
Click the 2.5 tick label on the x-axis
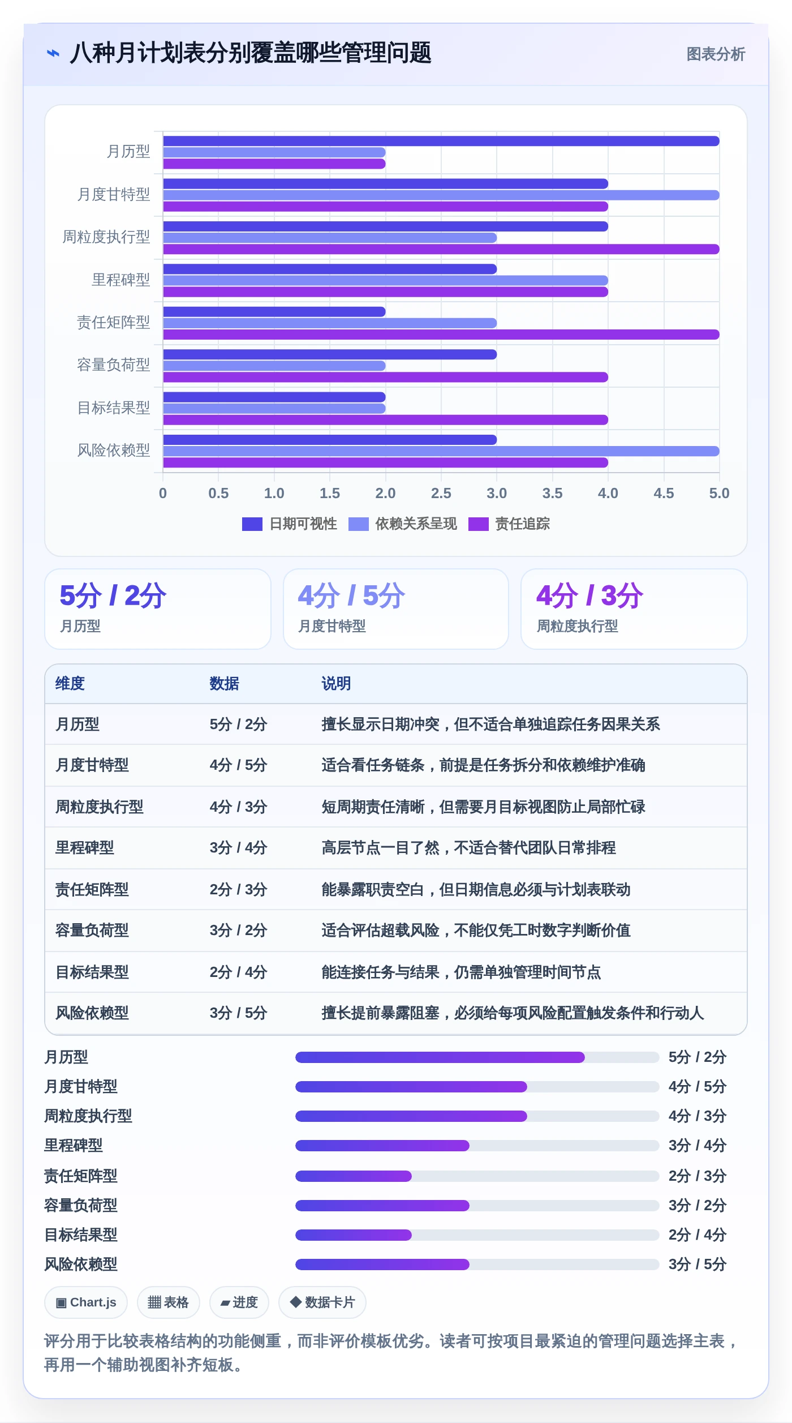[x=441, y=493]
